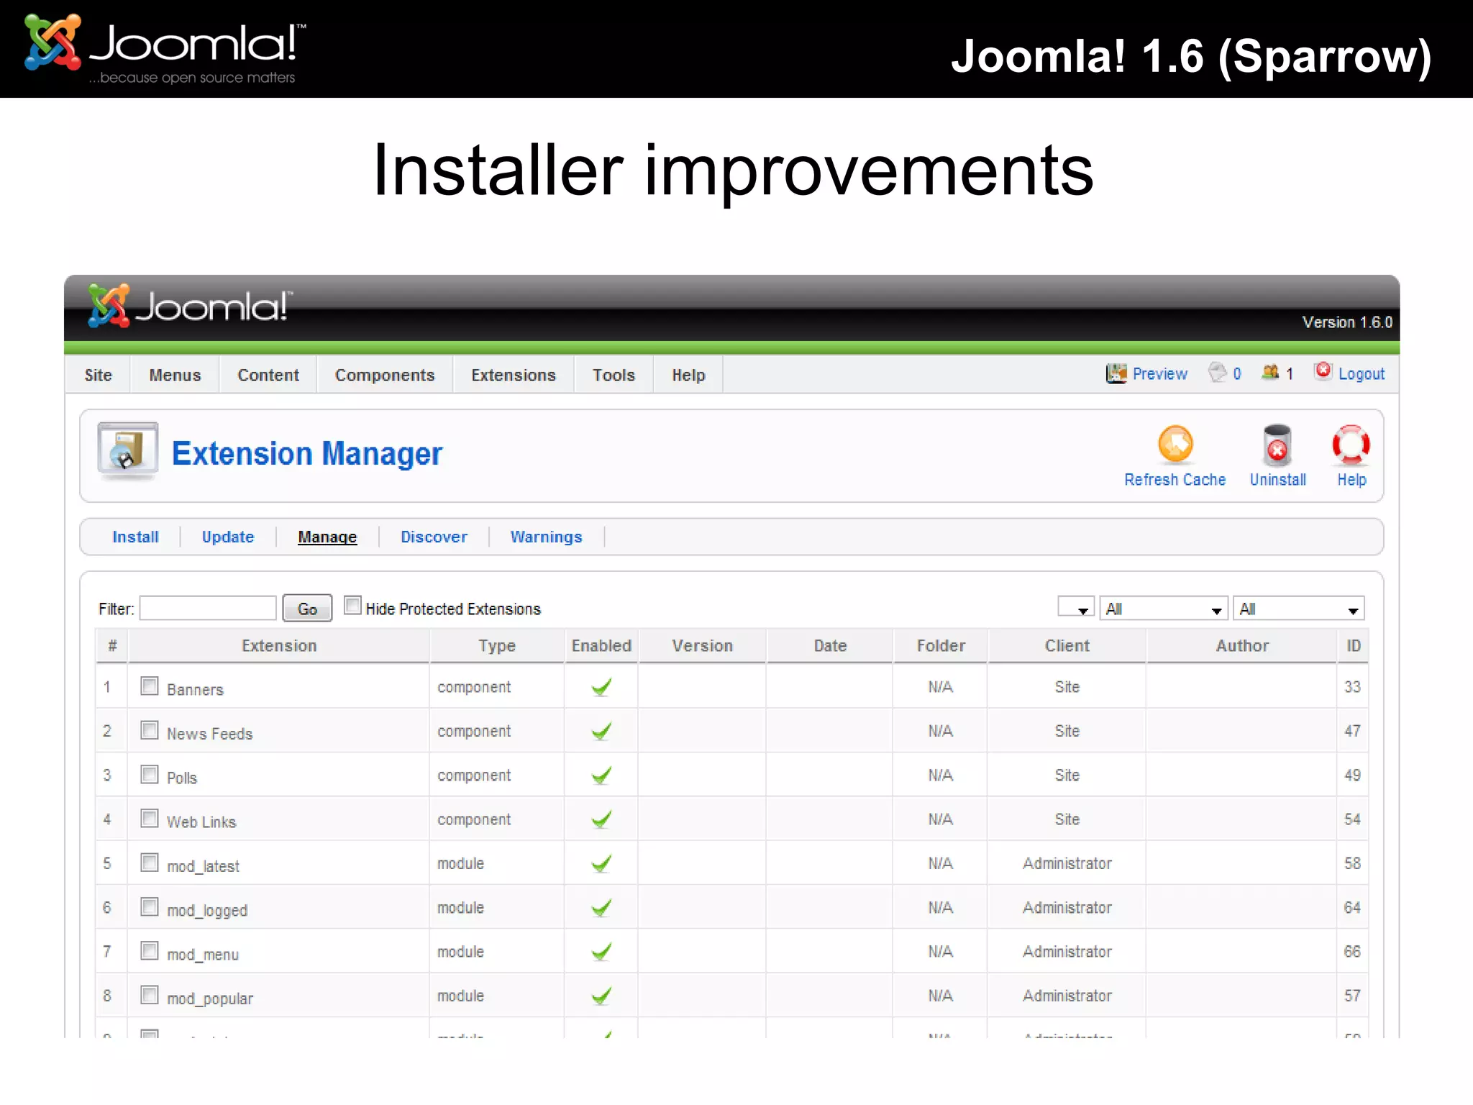Select the Polls row checkbox
1473x1105 pixels.
click(150, 774)
